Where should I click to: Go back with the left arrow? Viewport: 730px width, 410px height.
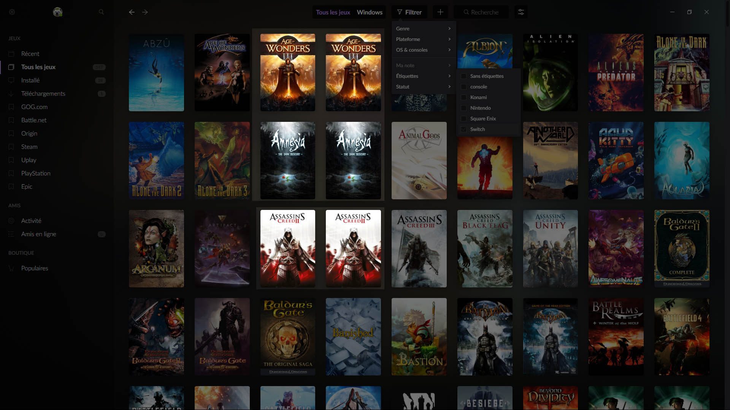pos(132,12)
